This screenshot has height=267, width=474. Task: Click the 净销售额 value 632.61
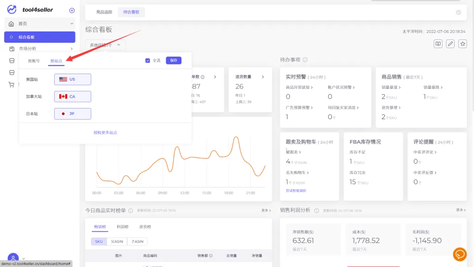point(303,241)
